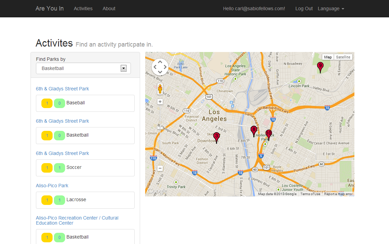
Task: Select the Lacrosse activity card
Action: coord(85,200)
